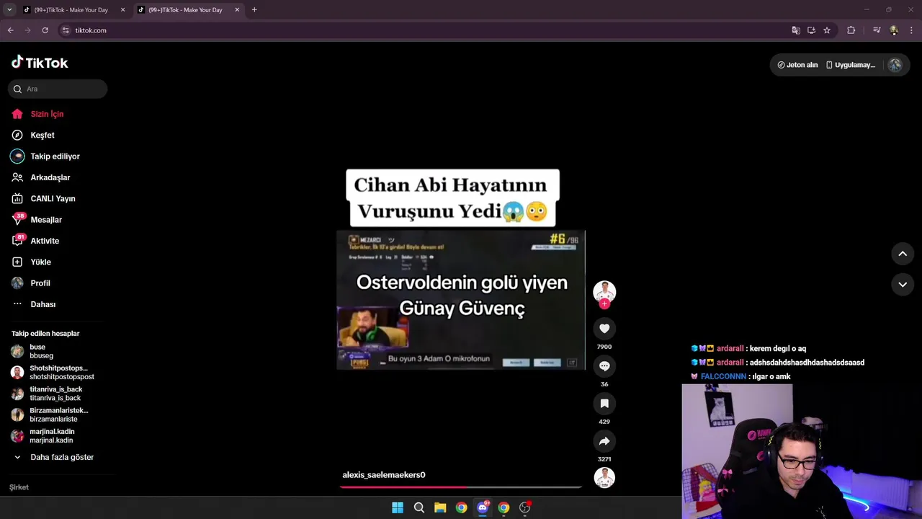Open Discord from the taskbar
Image resolution: width=922 pixels, height=519 pixels.
click(483, 507)
